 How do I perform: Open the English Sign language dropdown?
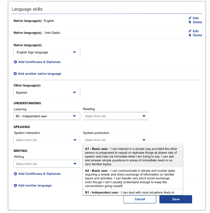pyautogui.click(x=47, y=52)
